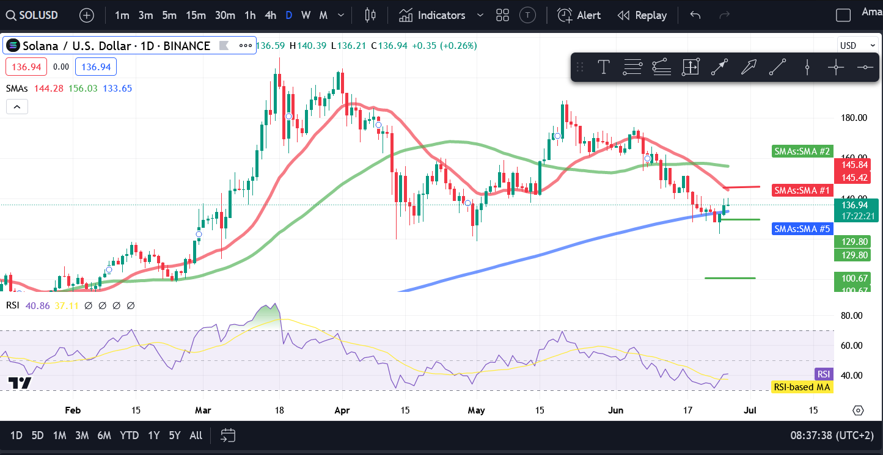Viewport: 883px width, 455px height.
Task: Click the blue 136.94 buy price button
Action: coord(96,67)
